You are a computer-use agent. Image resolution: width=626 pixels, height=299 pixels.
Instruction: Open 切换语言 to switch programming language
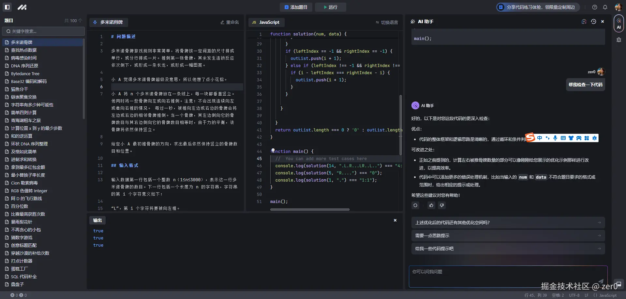pyautogui.click(x=387, y=22)
